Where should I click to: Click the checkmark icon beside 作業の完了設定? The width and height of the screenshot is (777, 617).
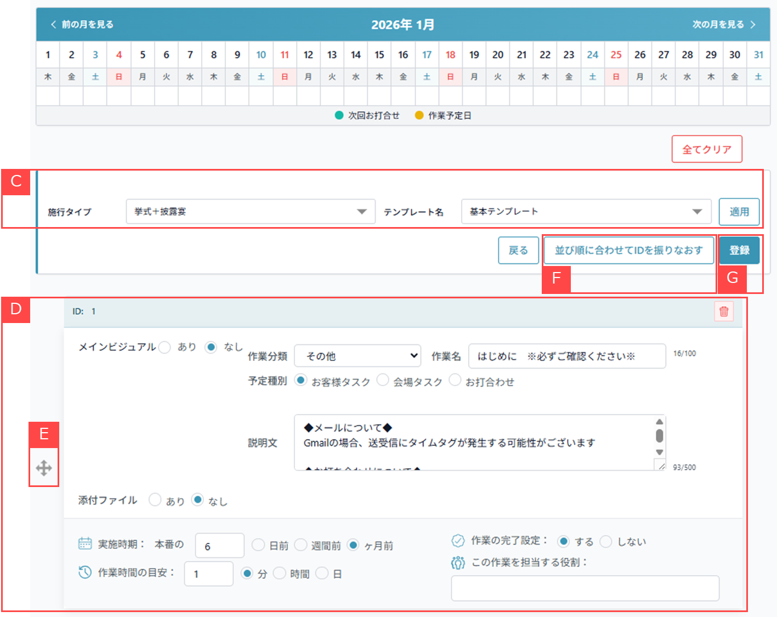tap(457, 541)
